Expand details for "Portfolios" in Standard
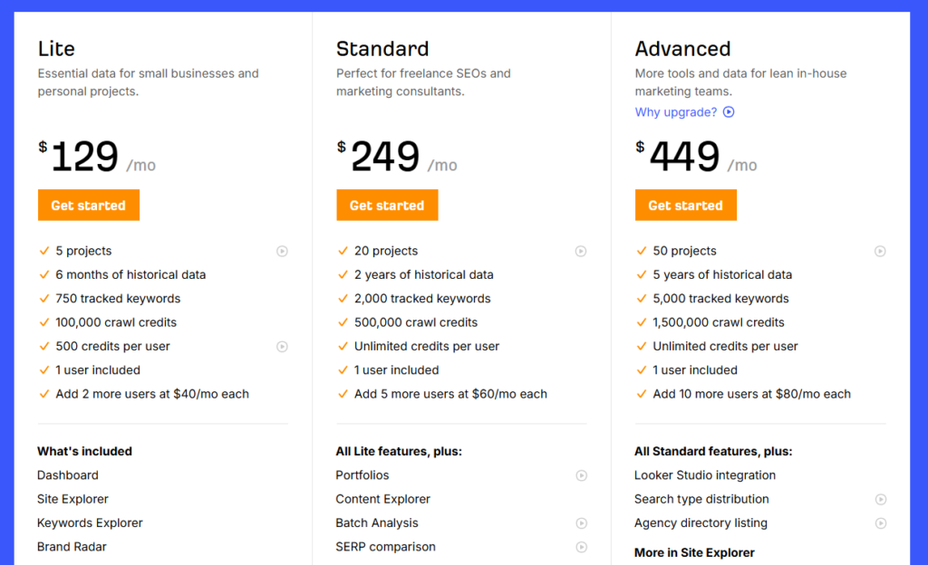This screenshot has height=565, width=928. 581,475
